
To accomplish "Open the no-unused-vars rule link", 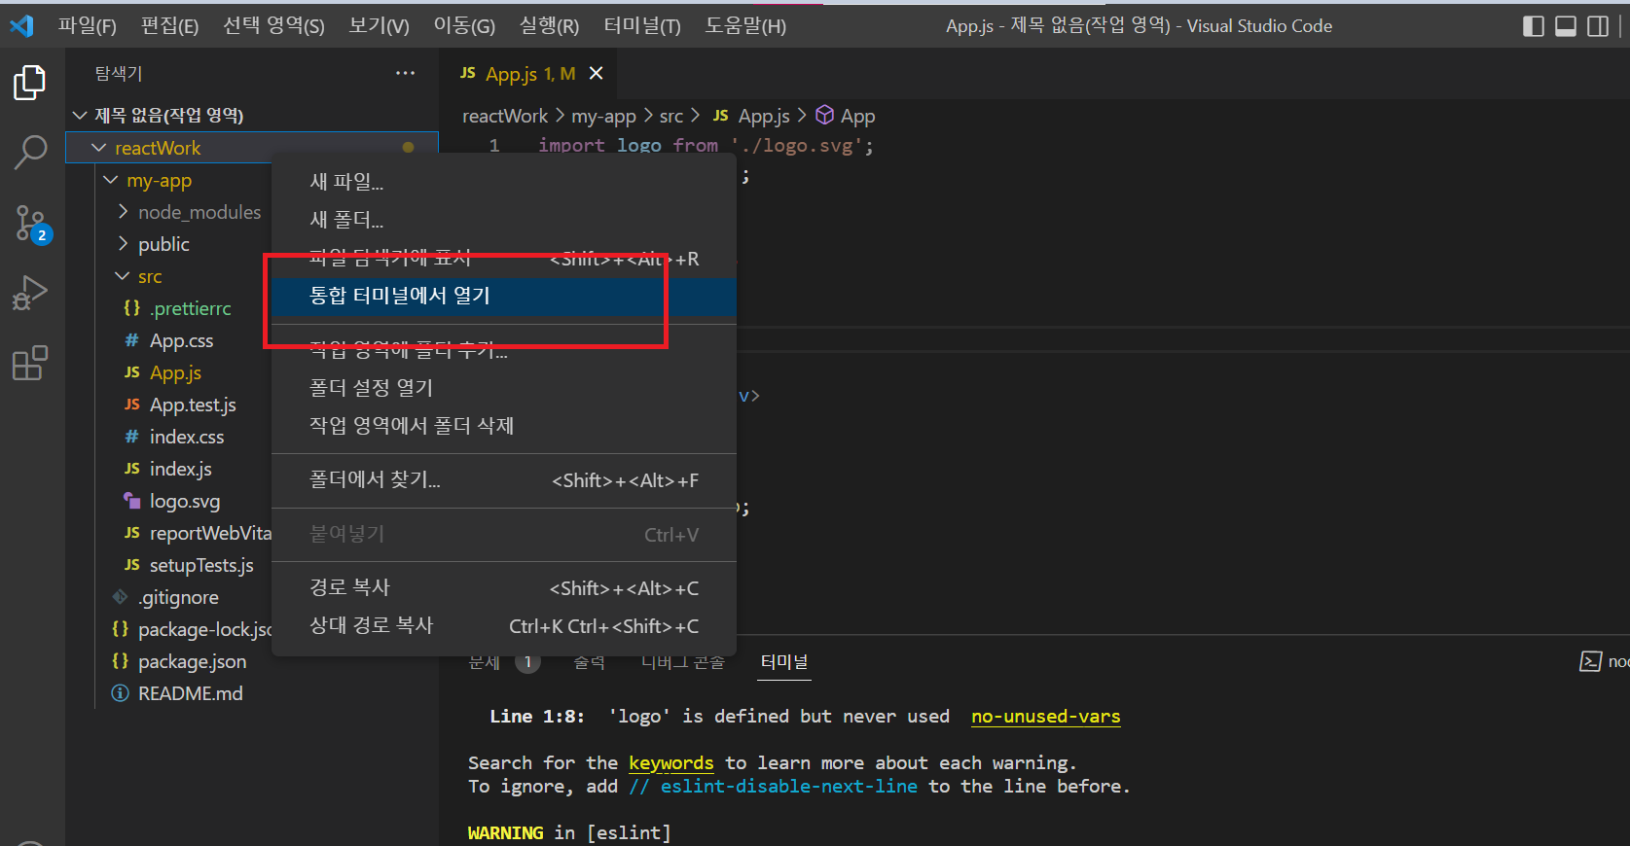I will [x=1046, y=717].
